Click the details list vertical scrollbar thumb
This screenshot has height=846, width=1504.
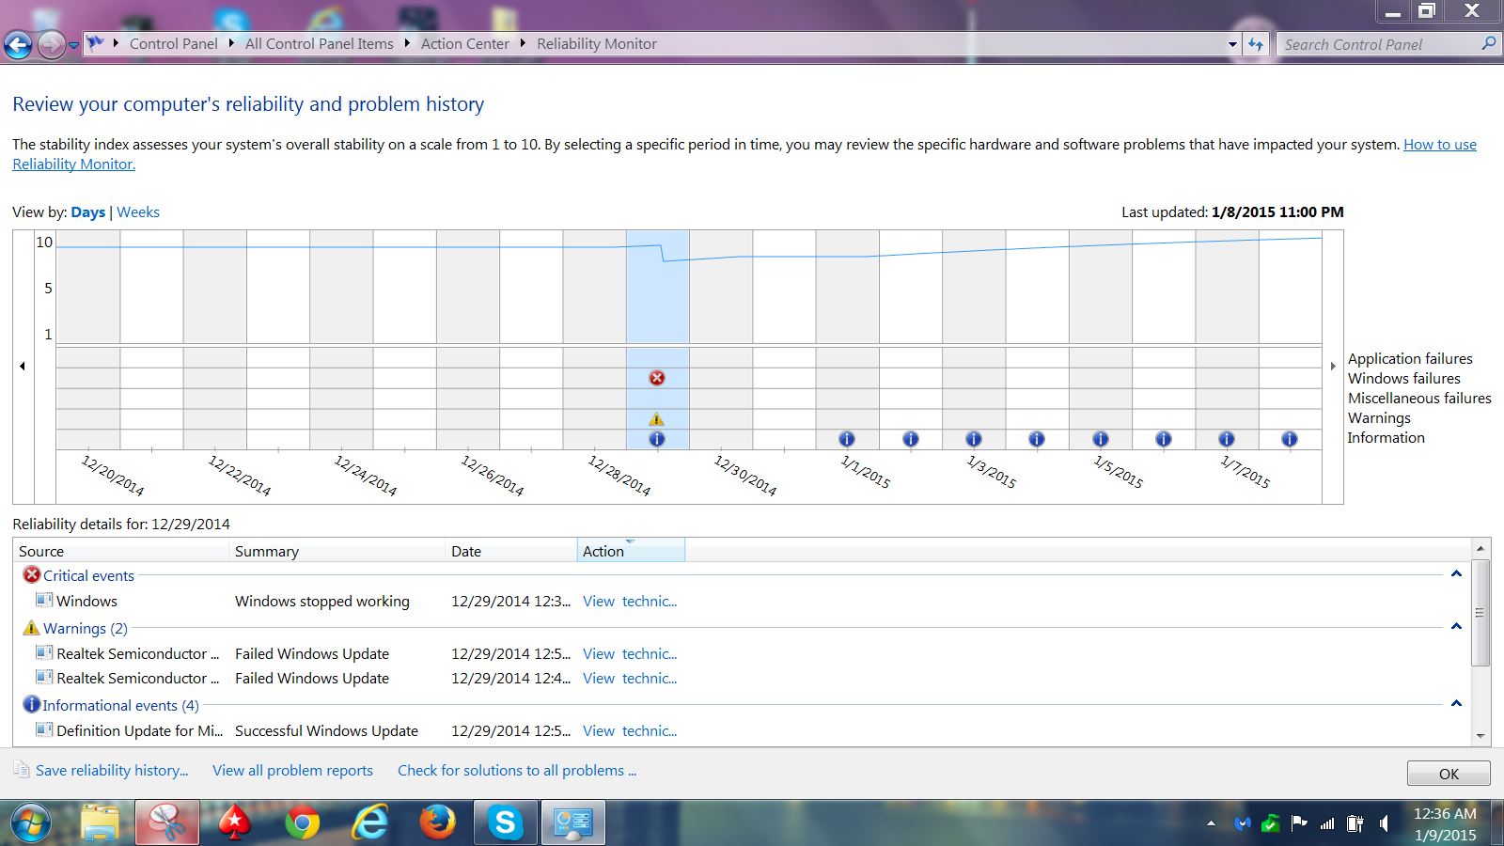pos(1480,613)
